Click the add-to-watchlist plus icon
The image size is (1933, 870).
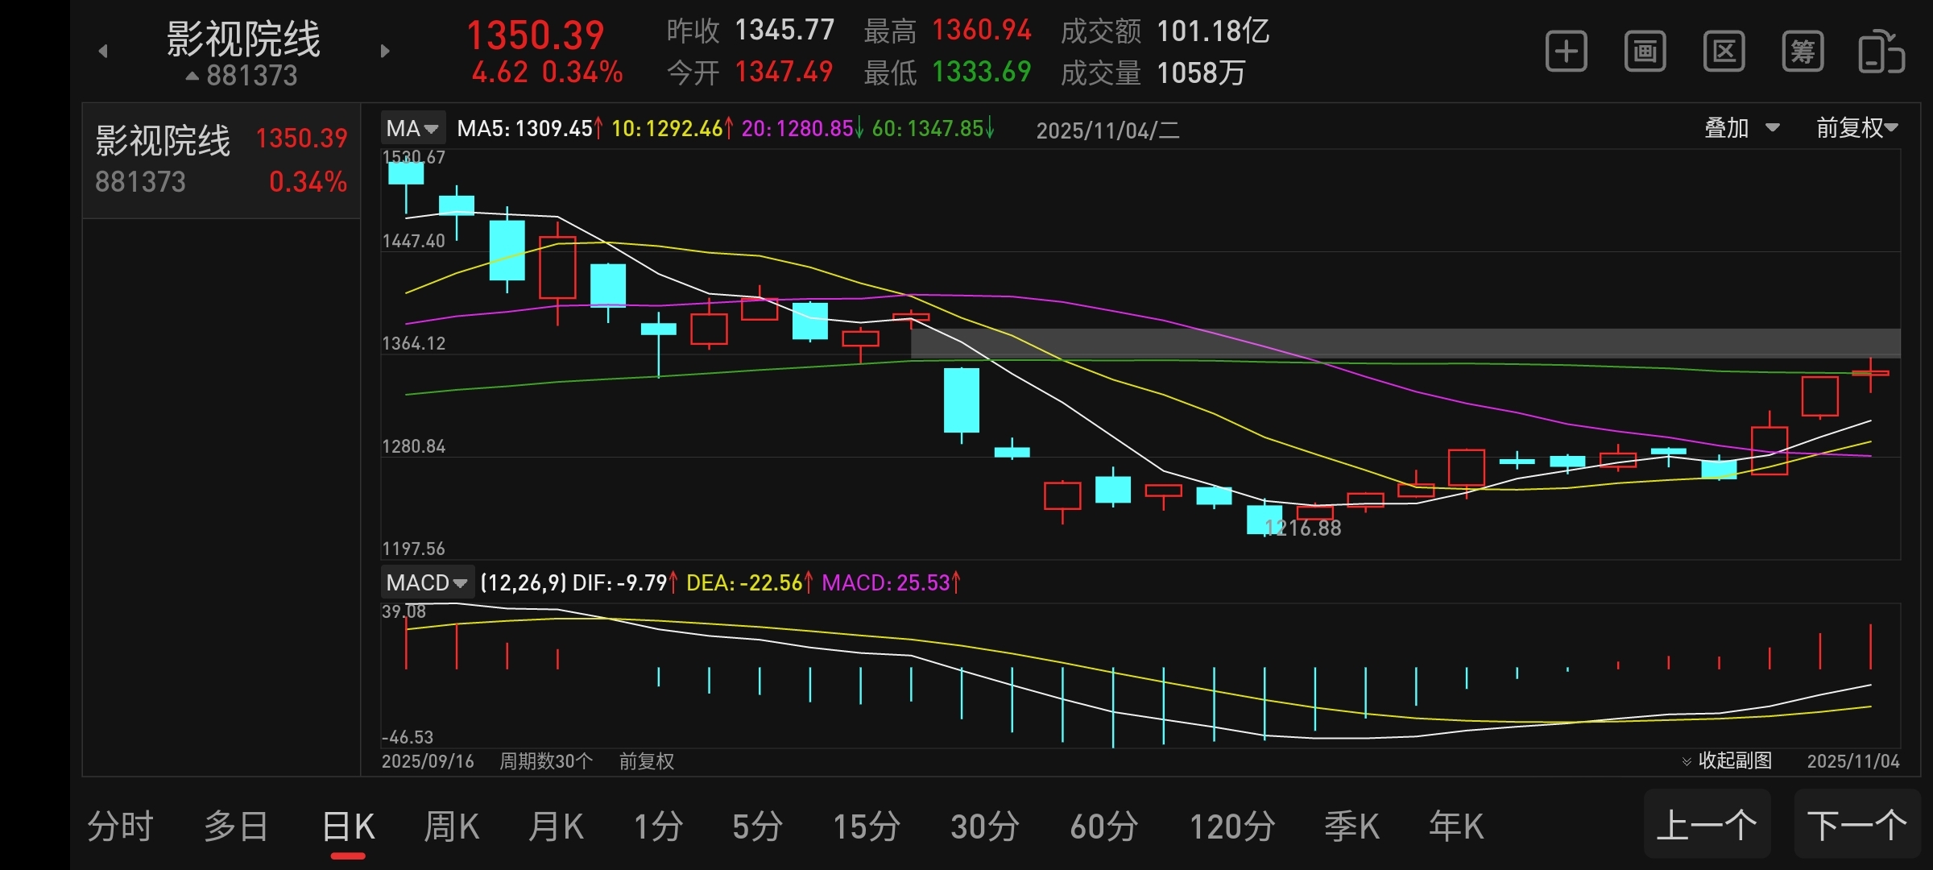pyautogui.click(x=1566, y=52)
